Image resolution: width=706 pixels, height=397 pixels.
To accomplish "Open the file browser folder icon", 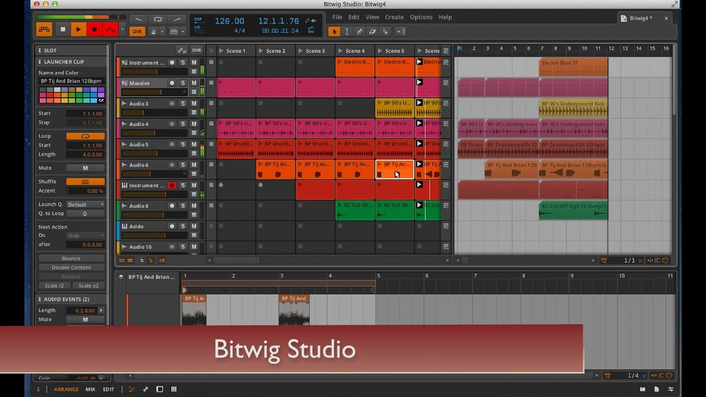I will click(643, 389).
